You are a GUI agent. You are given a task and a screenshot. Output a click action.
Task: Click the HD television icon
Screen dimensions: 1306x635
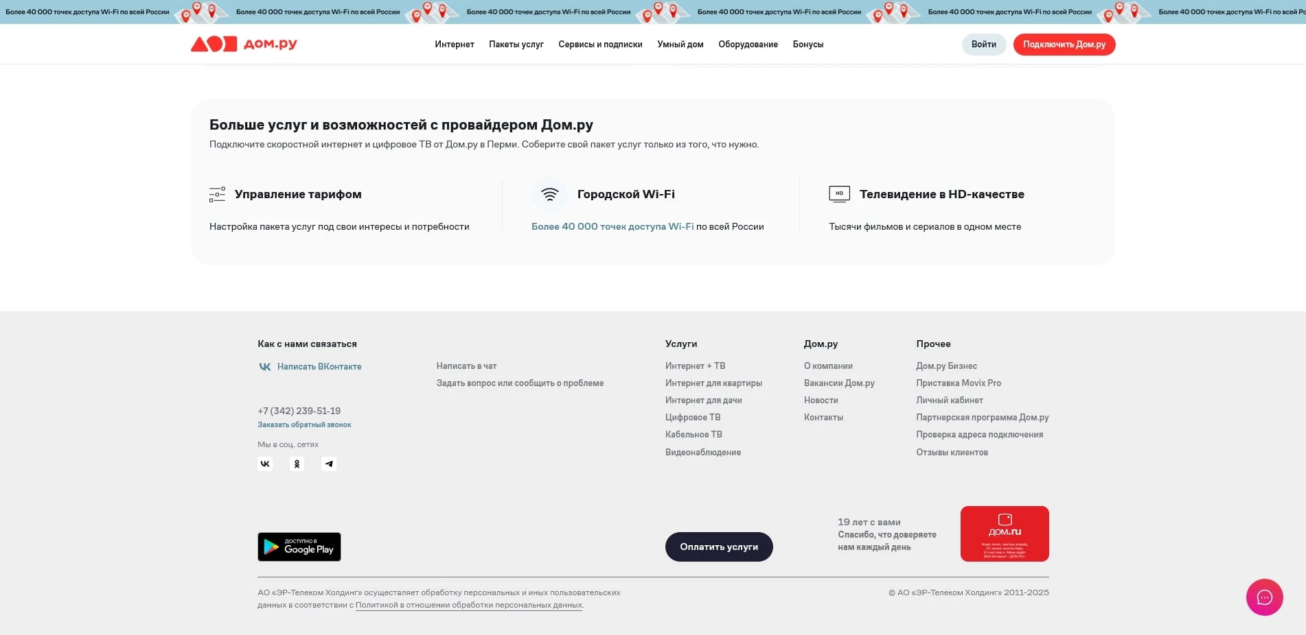pos(839,194)
